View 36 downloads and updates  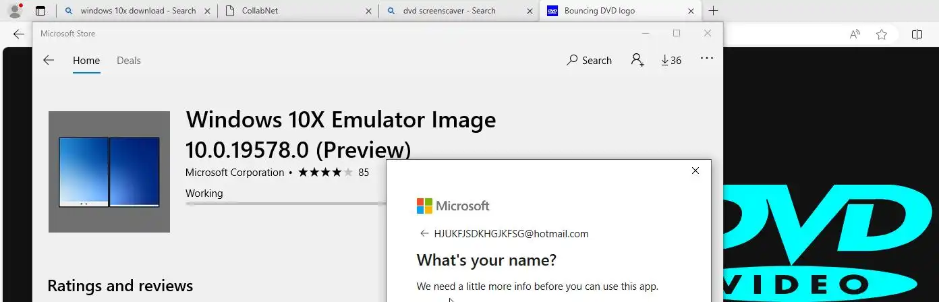[671, 60]
